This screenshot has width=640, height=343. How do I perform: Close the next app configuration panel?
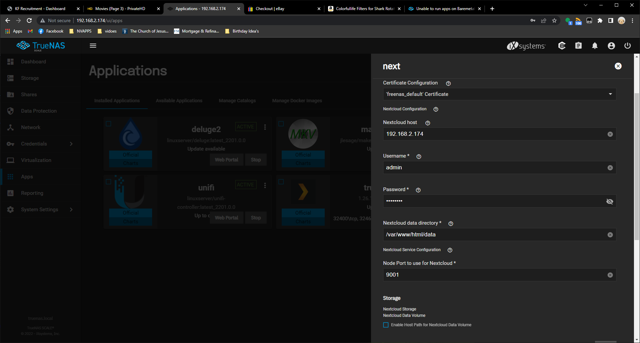(x=618, y=66)
